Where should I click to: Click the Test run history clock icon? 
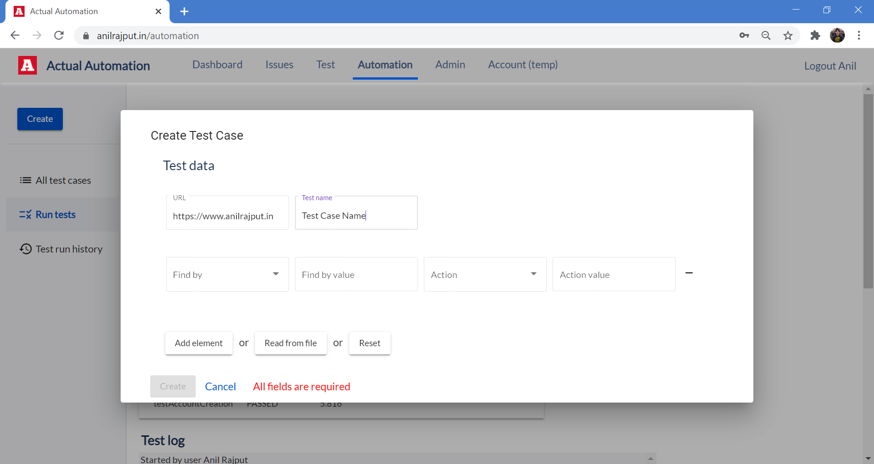(x=25, y=249)
